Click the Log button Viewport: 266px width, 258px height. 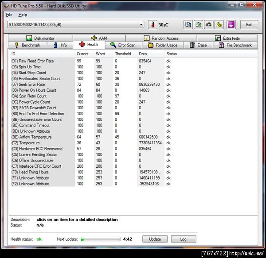click(x=184, y=239)
